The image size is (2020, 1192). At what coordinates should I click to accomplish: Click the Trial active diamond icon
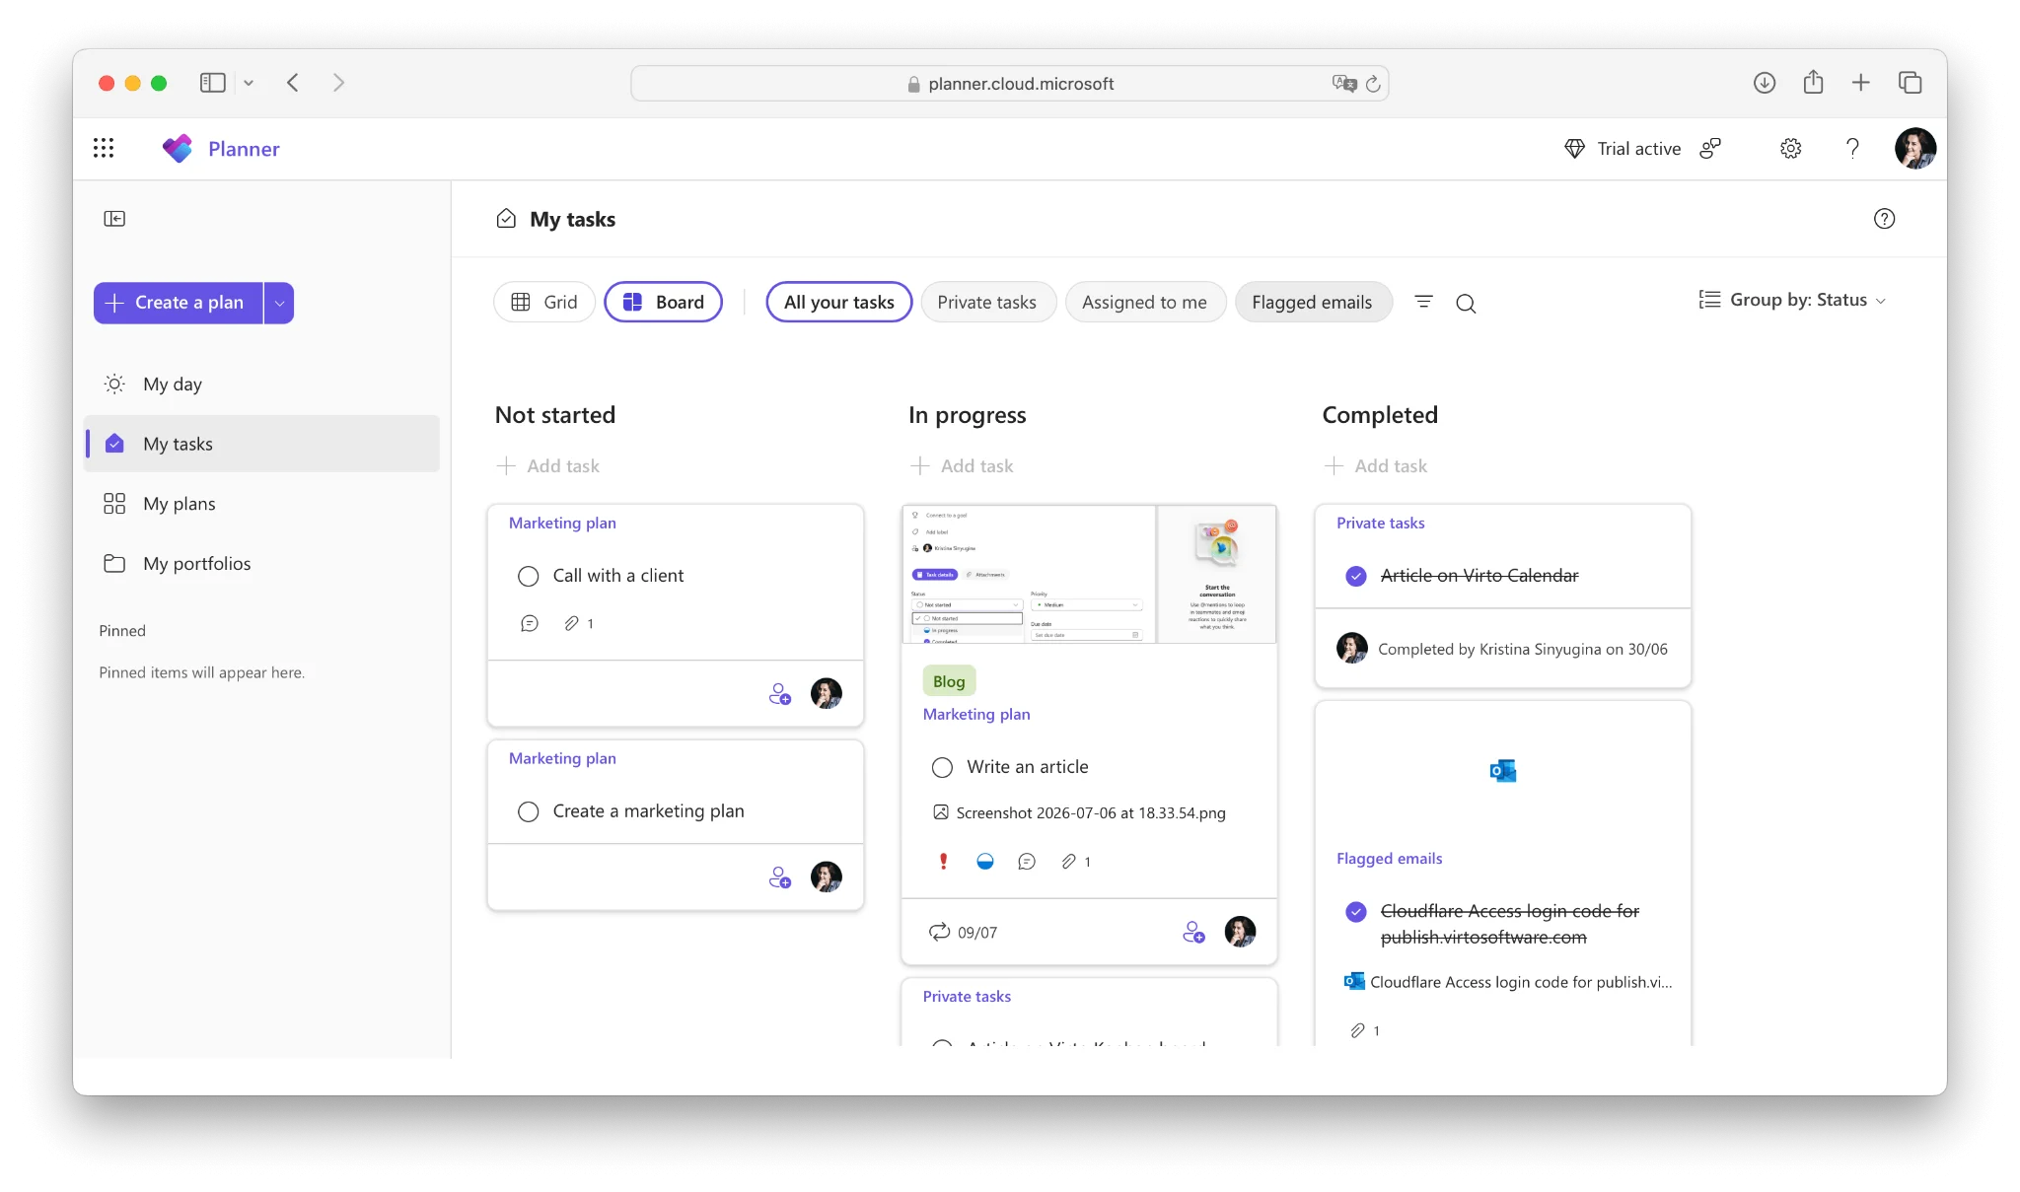pos(1575,148)
